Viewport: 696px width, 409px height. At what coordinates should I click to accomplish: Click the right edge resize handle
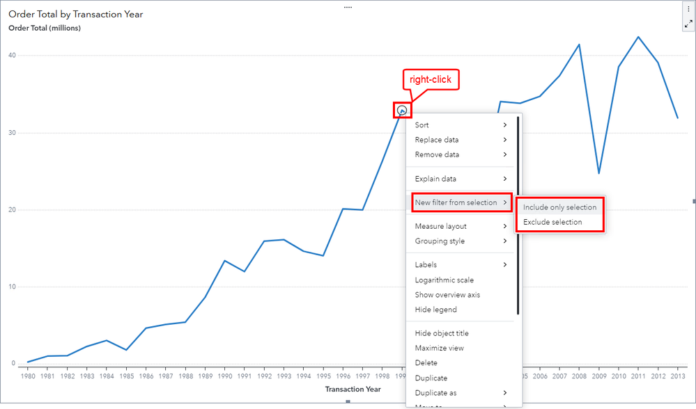693,201
